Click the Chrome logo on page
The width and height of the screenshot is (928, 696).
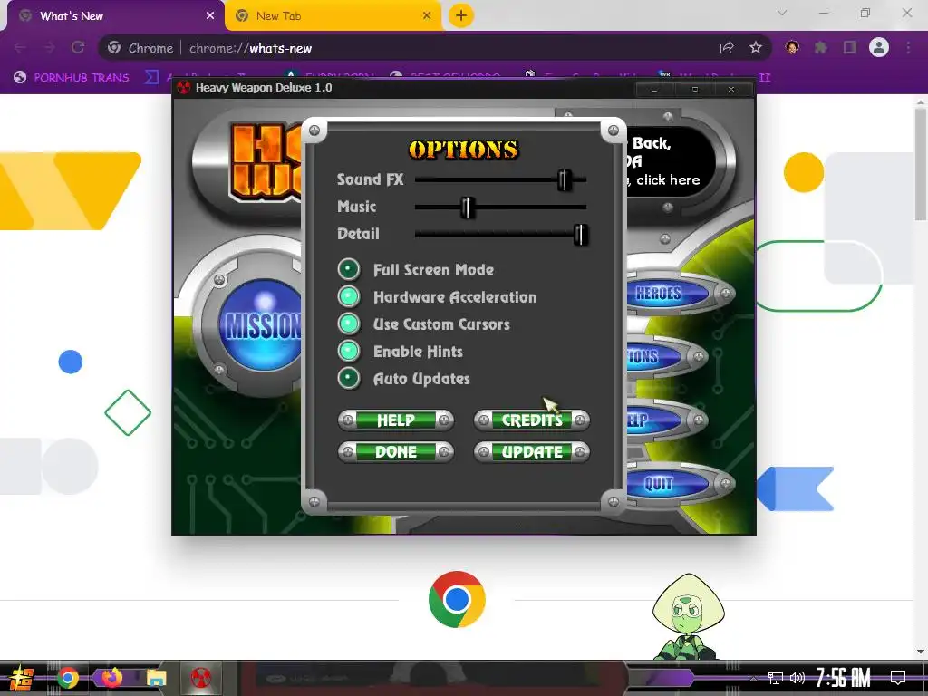[x=457, y=600]
